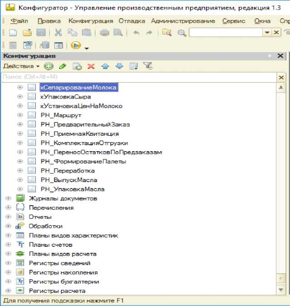Click the tree scrollbar down arrow
Screen dimensions: 290x306
(x=281, y=290)
